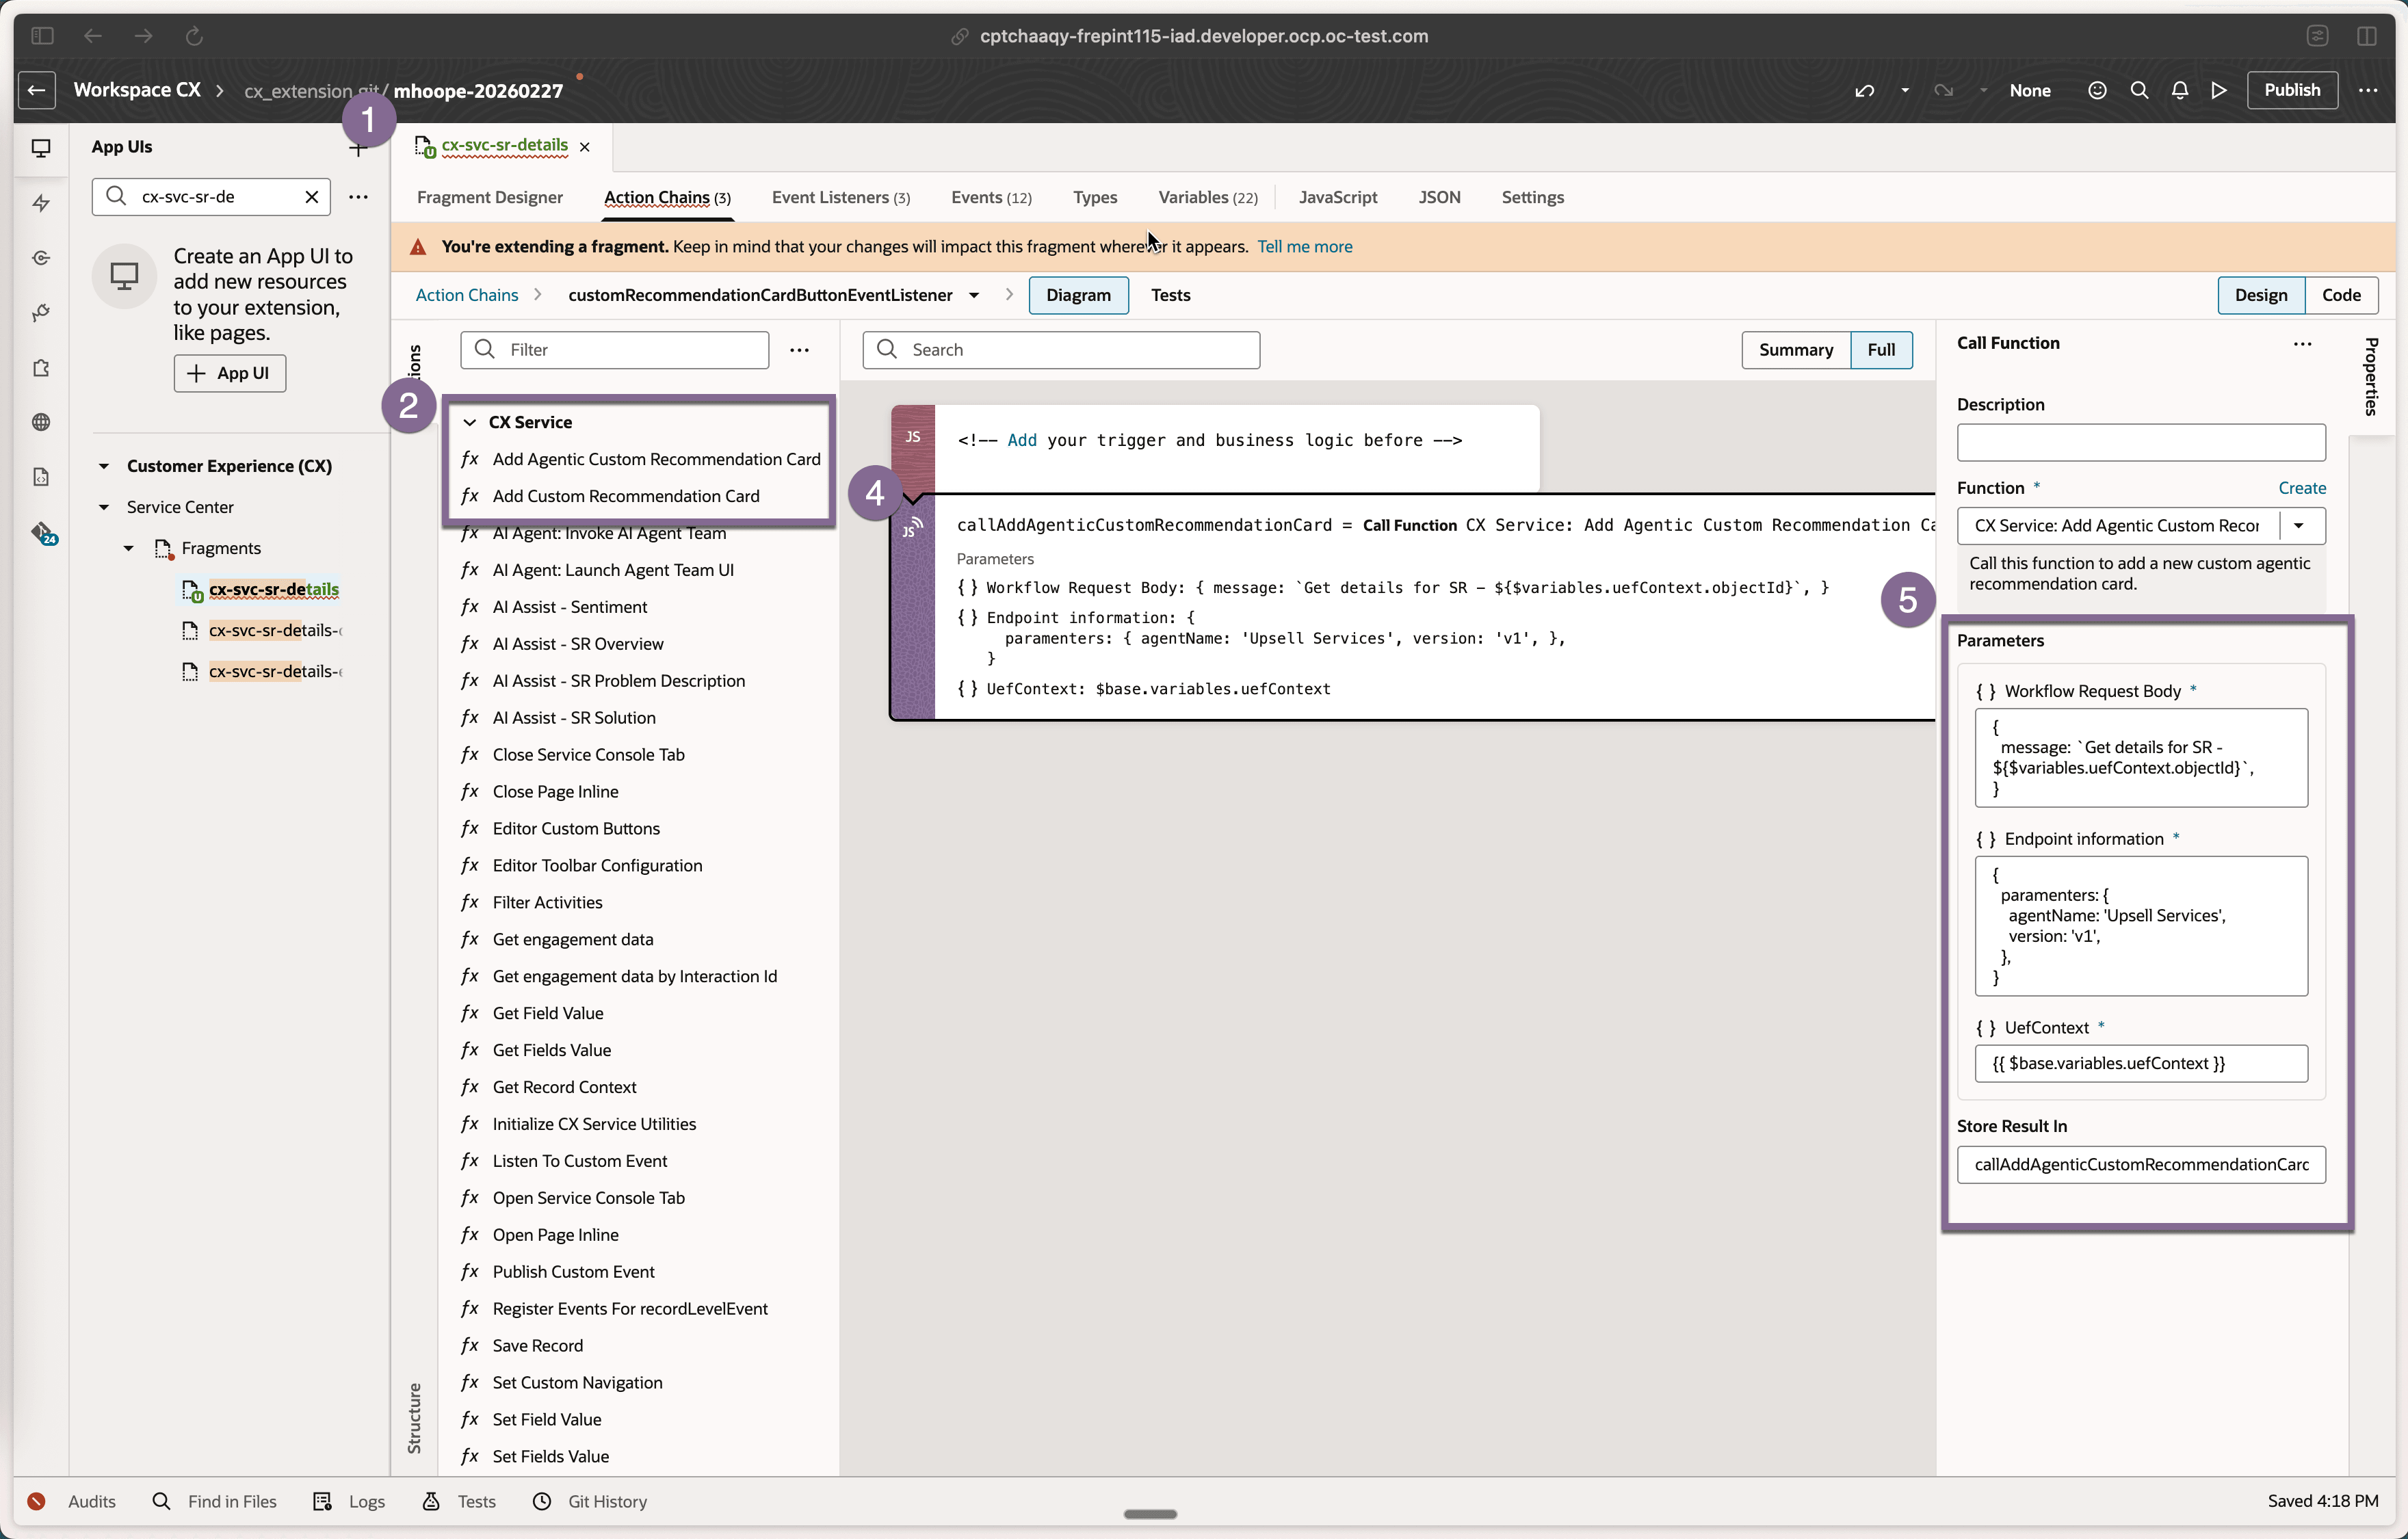The height and width of the screenshot is (1539, 2408).
Task: Toggle the browser sidebar icon
Action: click(x=42, y=36)
